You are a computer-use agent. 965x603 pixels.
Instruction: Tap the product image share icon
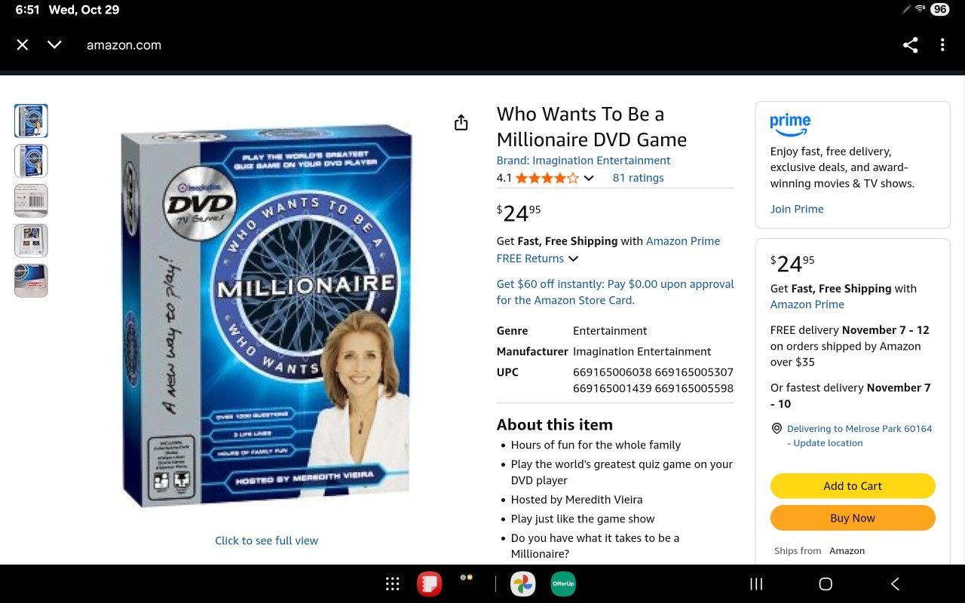[x=461, y=123]
